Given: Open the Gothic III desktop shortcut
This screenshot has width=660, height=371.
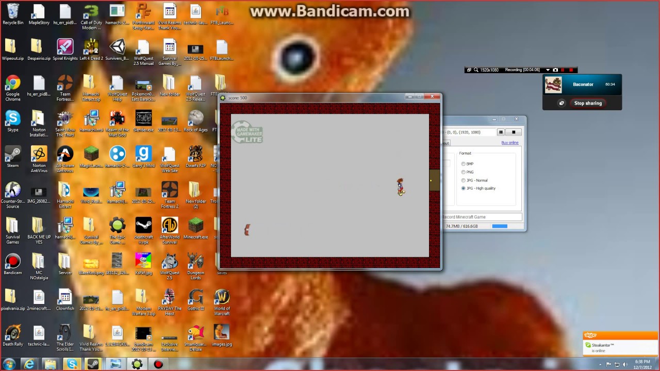Looking at the screenshot, I should click(195, 300).
